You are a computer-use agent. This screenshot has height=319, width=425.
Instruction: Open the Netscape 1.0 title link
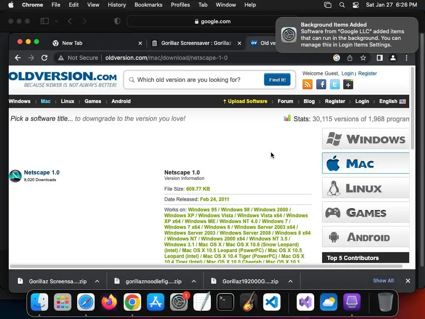pyautogui.click(x=42, y=172)
